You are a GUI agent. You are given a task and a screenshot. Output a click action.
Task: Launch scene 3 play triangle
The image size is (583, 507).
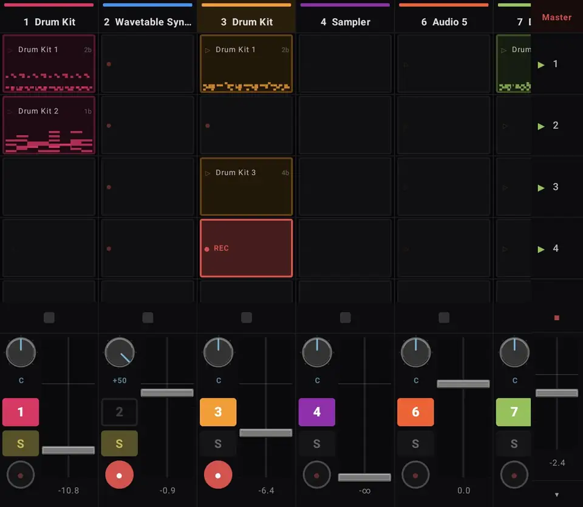coord(541,187)
